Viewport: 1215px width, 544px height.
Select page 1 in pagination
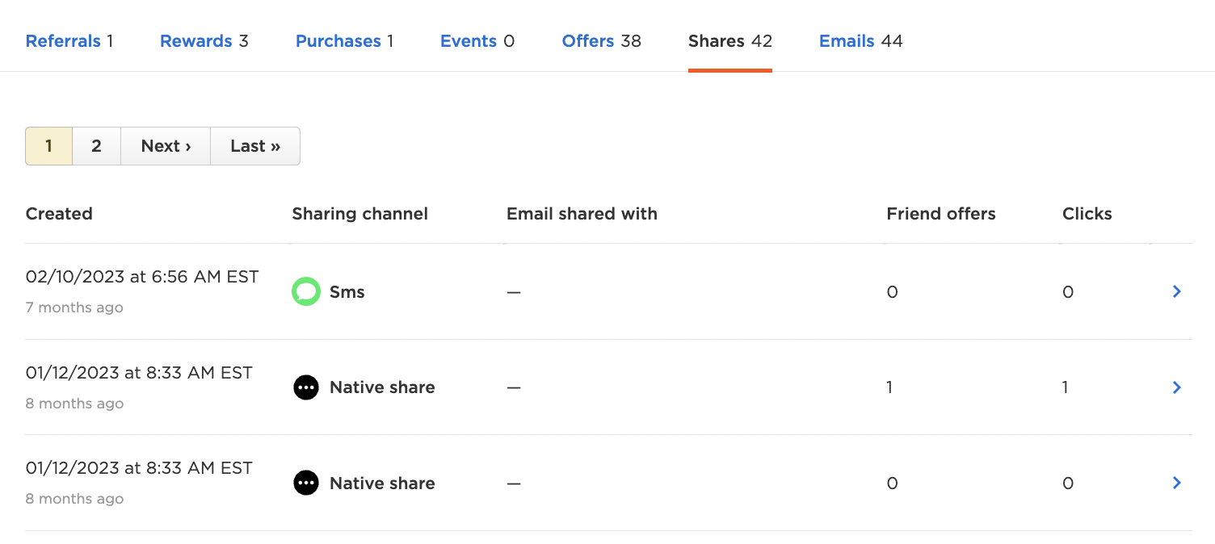tap(48, 146)
